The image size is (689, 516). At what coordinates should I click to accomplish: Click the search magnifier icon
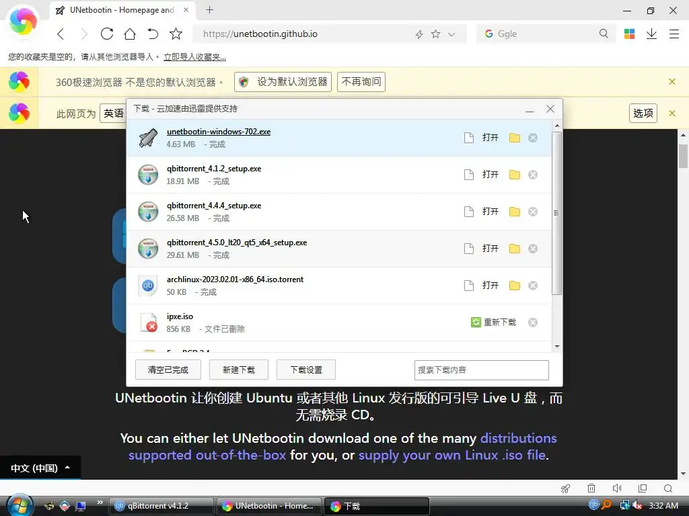coord(604,34)
